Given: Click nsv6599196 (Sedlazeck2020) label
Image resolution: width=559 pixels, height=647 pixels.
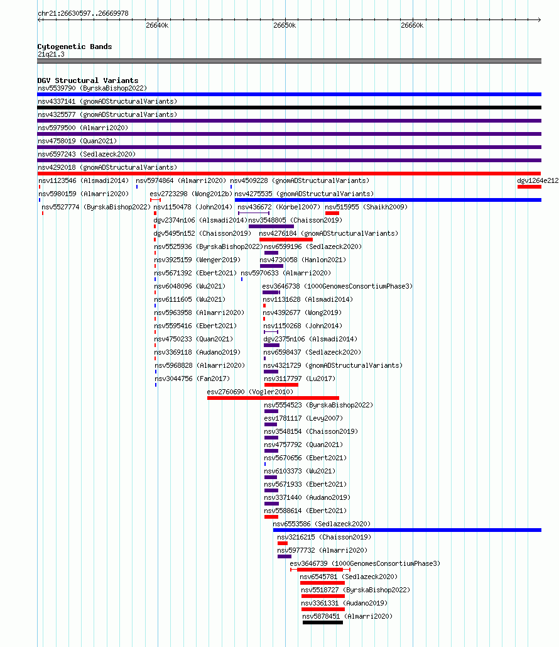Looking at the screenshot, I should pos(313,246).
